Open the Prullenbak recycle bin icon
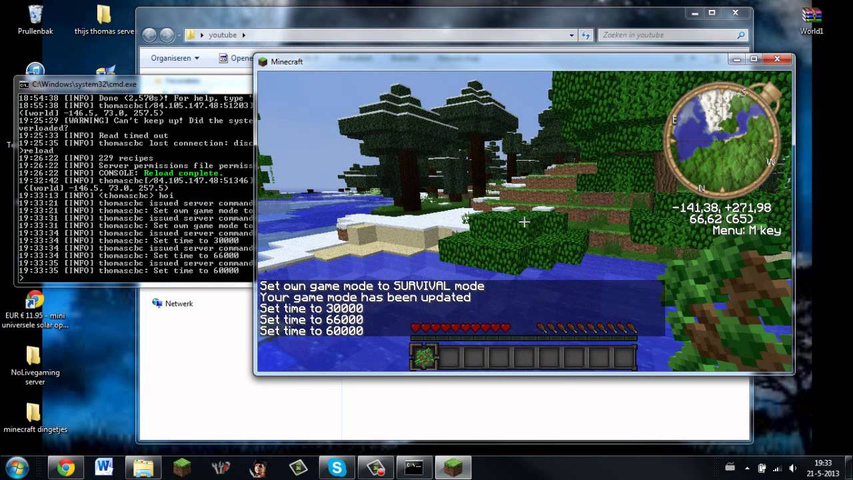 point(36,20)
